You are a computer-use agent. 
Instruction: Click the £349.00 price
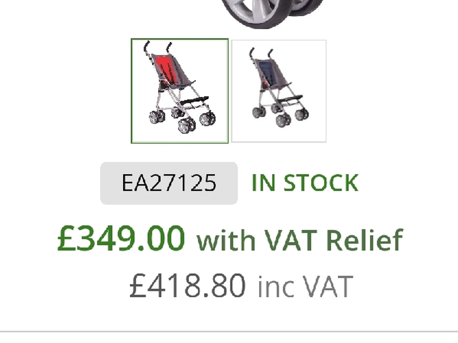[121, 238]
